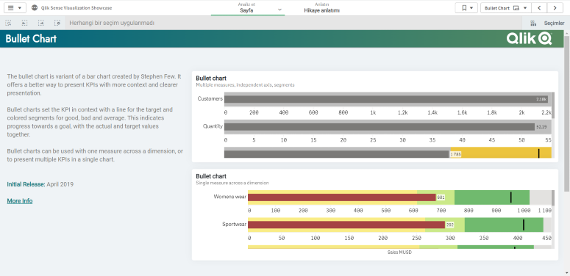This screenshot has height=276, width=570.
Task: Go to the next sheet
Action: (x=555, y=7)
